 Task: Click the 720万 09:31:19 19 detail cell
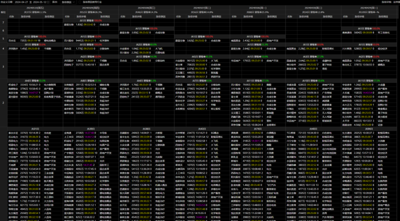click(x=30, y=41)
